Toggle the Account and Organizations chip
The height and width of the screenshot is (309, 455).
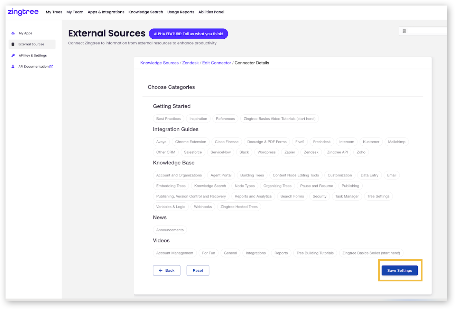click(x=179, y=175)
